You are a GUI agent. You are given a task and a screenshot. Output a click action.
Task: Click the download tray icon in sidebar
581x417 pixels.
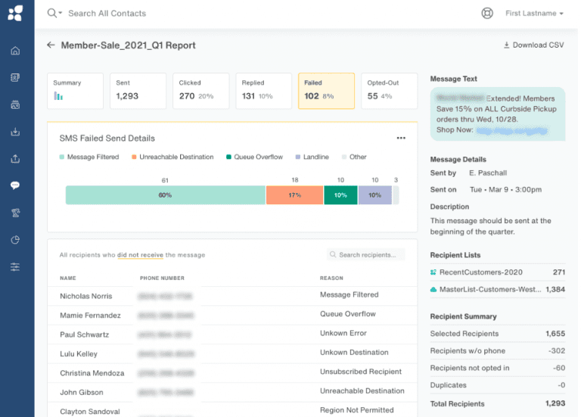pos(15,132)
